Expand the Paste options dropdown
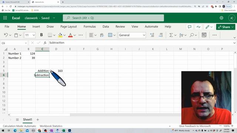 pos(20,35)
